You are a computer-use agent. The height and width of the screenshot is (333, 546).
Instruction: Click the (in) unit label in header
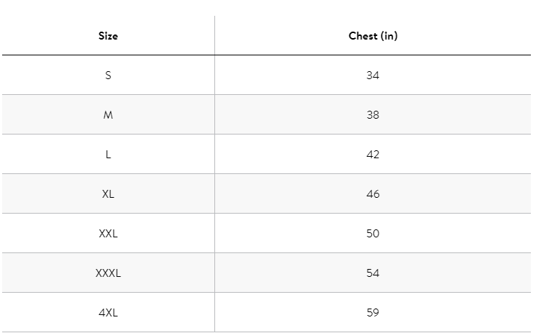click(389, 36)
